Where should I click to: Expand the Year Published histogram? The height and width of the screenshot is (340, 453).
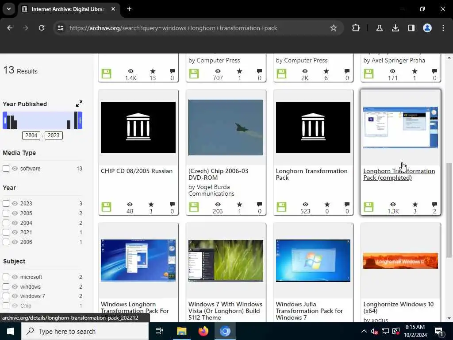pyautogui.click(x=79, y=104)
